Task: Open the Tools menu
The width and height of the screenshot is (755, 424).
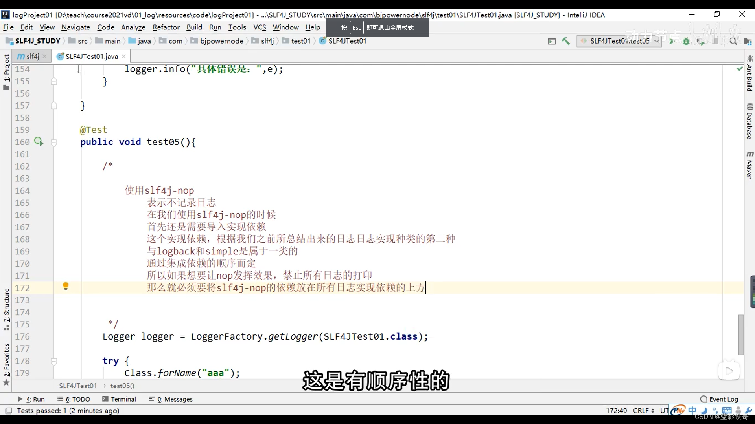Action: pos(237,27)
